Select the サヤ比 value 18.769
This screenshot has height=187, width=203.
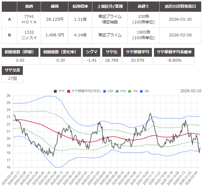tap(112, 60)
